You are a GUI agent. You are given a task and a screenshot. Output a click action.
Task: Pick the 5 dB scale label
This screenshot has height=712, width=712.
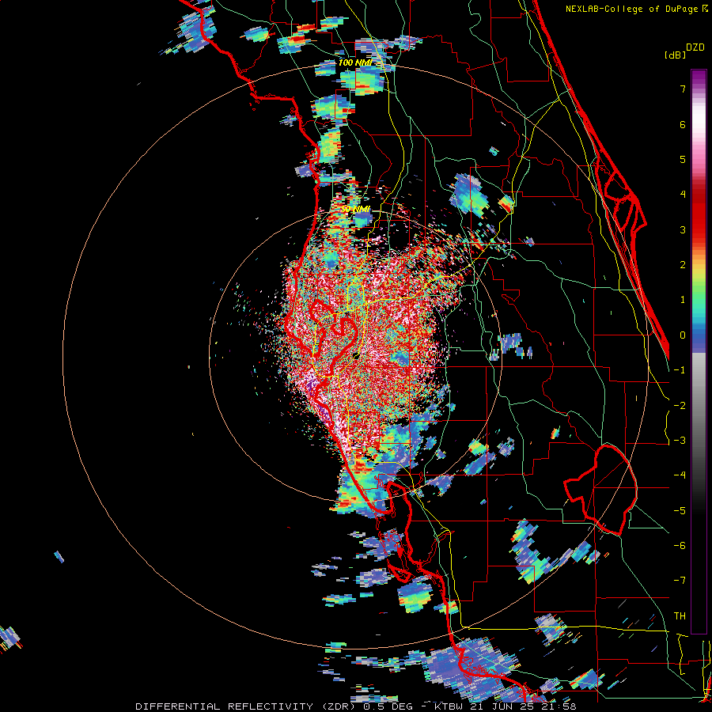pyautogui.click(x=683, y=159)
